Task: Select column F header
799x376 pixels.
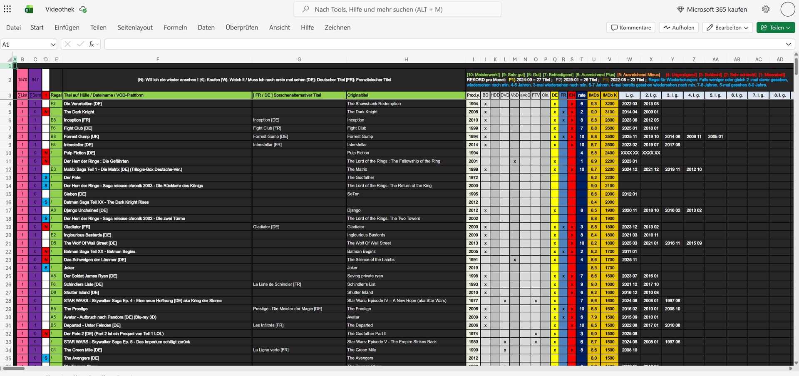Action: pyautogui.click(x=158, y=60)
